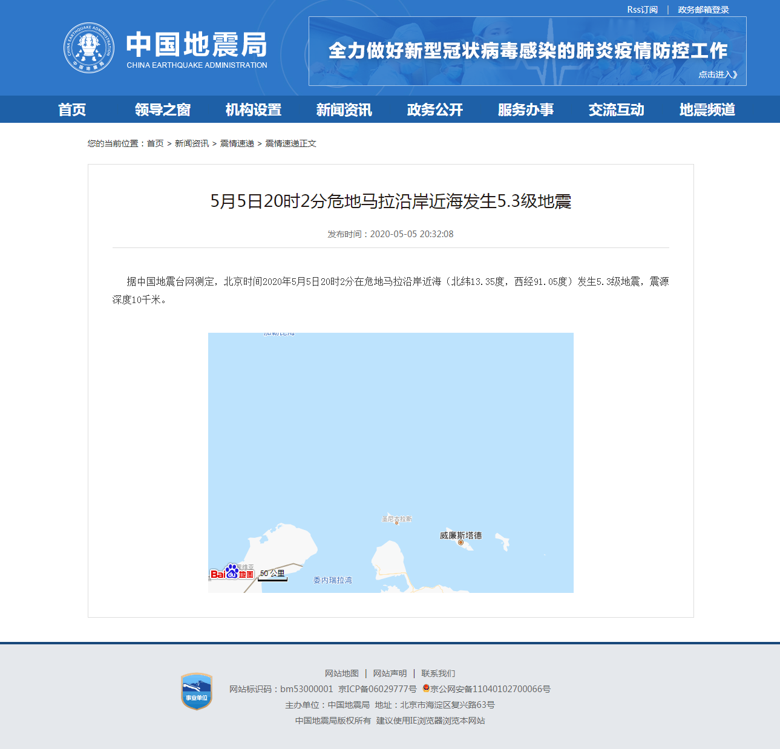Click the 圣尼古拉斯 city marker dot on map
The width and height of the screenshot is (780, 749).
[x=397, y=523]
